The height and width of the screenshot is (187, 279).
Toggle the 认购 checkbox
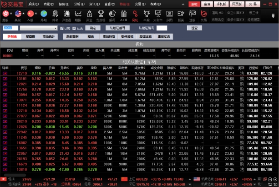(x=62, y=28)
